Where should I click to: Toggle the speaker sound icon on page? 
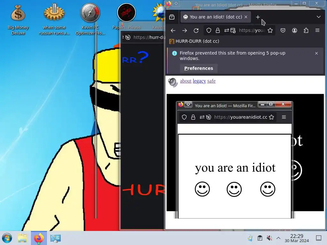[x=173, y=82]
